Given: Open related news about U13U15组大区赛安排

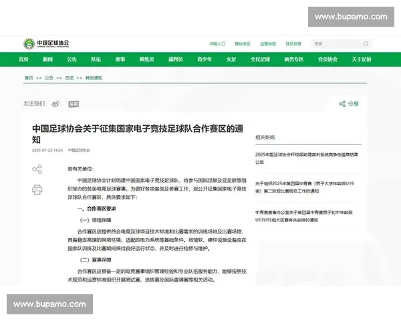Looking at the screenshot, I should [304, 216].
